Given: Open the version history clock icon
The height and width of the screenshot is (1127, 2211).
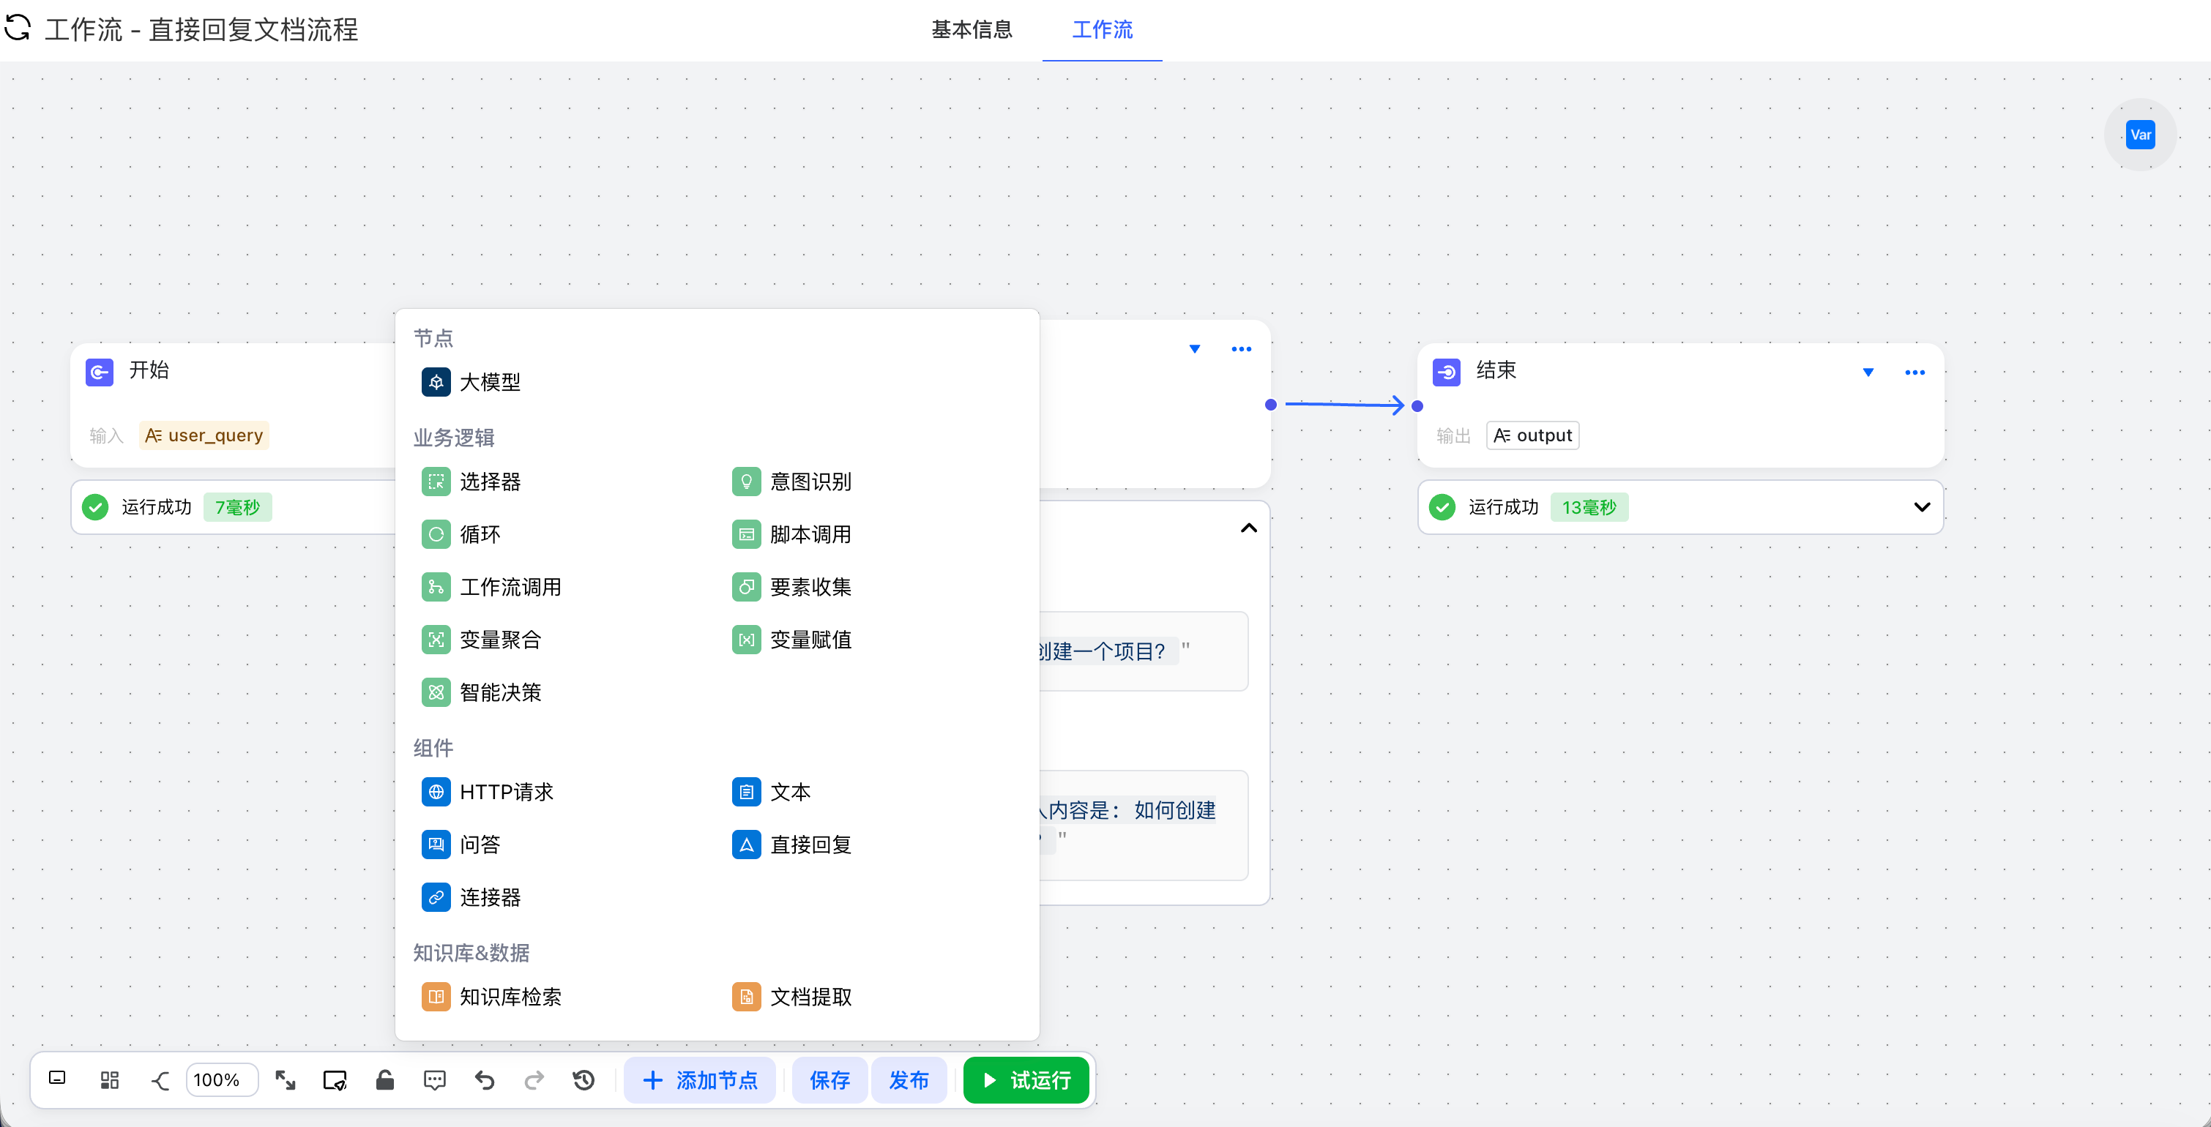Looking at the screenshot, I should 583,1080.
